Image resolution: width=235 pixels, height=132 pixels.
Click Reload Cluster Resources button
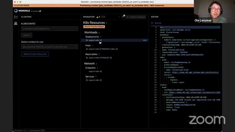35,54
